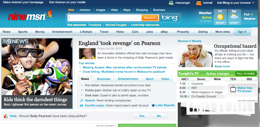
Task: Switch to the Video news tab
Action: [165, 79]
